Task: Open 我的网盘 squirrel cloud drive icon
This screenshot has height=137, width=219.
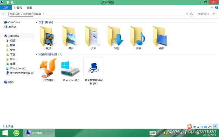Action: coord(48,68)
